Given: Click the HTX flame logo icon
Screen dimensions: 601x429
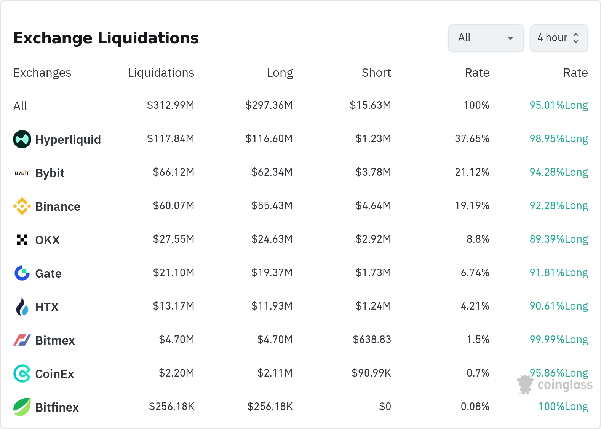Looking at the screenshot, I should tap(22, 307).
